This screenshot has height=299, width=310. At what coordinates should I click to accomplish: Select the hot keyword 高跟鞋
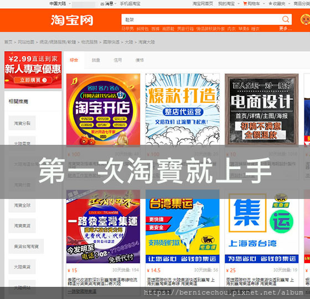click(168, 29)
